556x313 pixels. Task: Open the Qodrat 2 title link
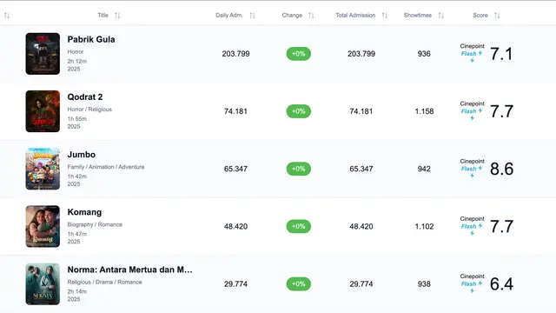[x=85, y=97]
